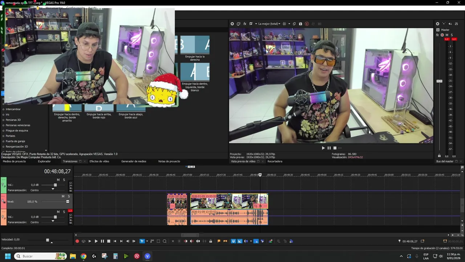Insert a marker with the orange flag icon
The height and width of the screenshot is (262, 465).
tap(219, 241)
